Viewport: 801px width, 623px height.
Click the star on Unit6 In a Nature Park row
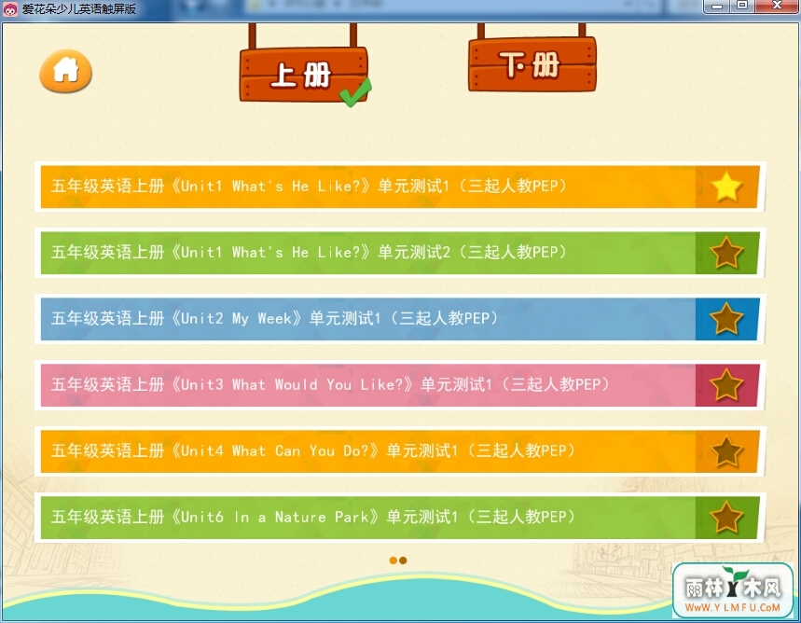point(726,518)
